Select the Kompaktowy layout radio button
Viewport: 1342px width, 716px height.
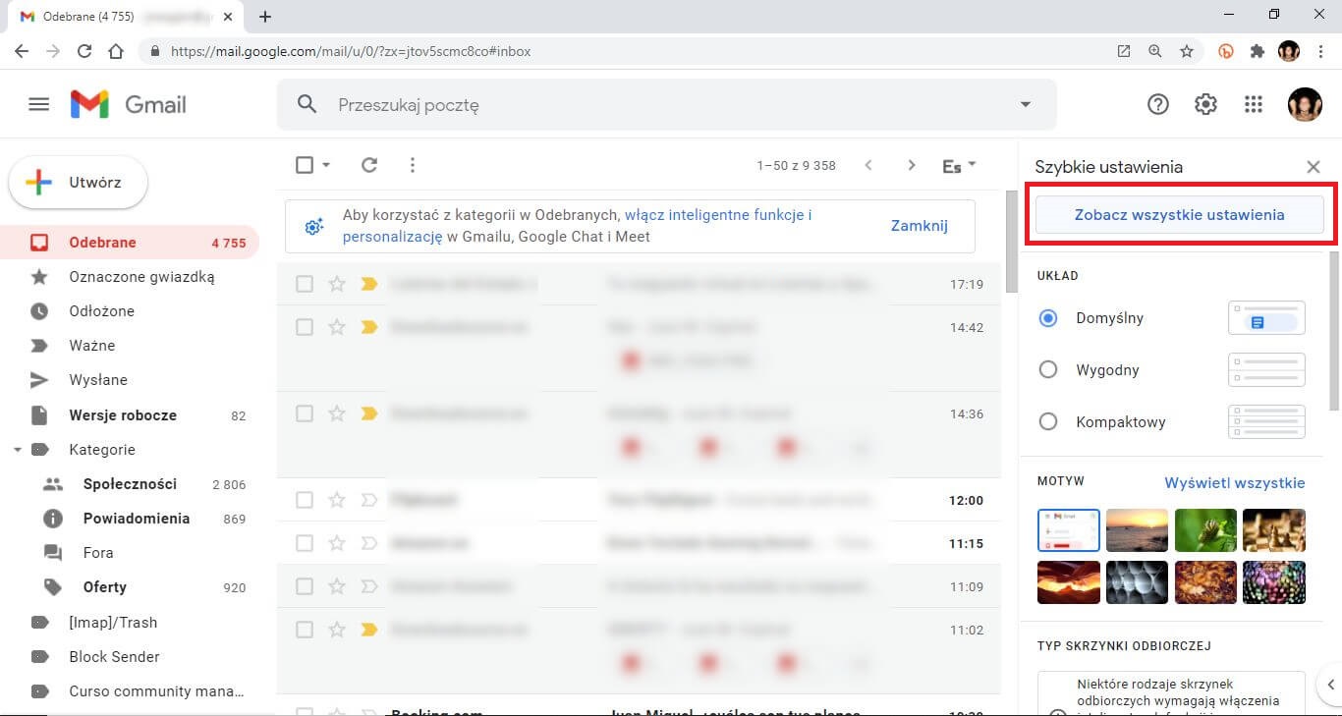[x=1048, y=422]
